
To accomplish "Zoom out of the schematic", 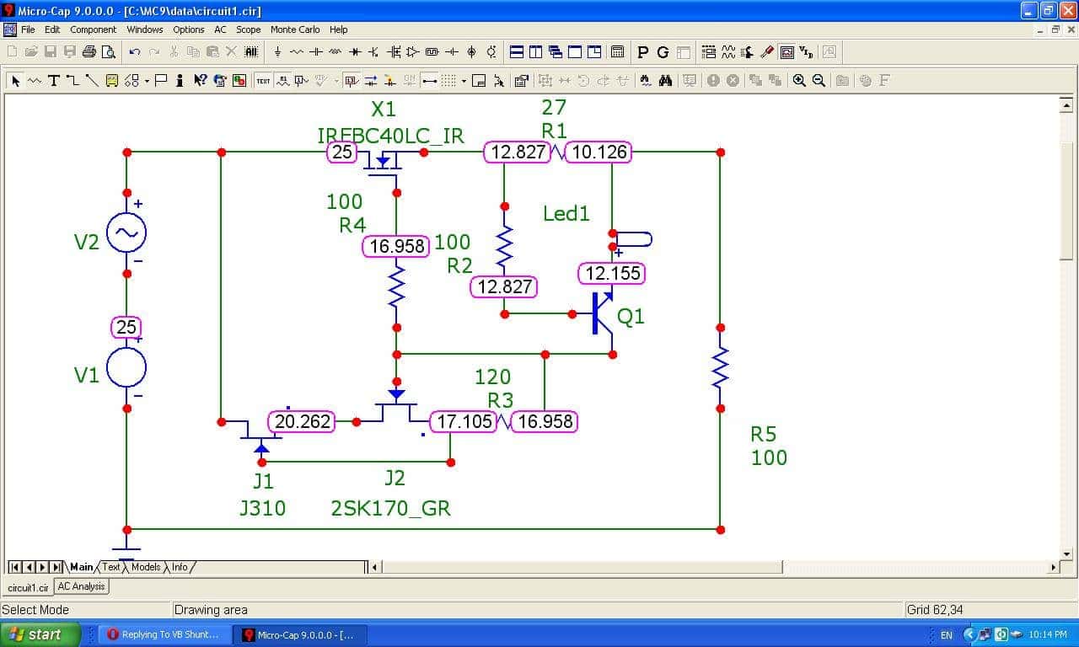I will point(819,81).
